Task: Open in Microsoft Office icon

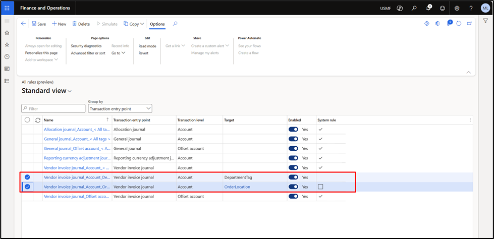Action: 437,23
